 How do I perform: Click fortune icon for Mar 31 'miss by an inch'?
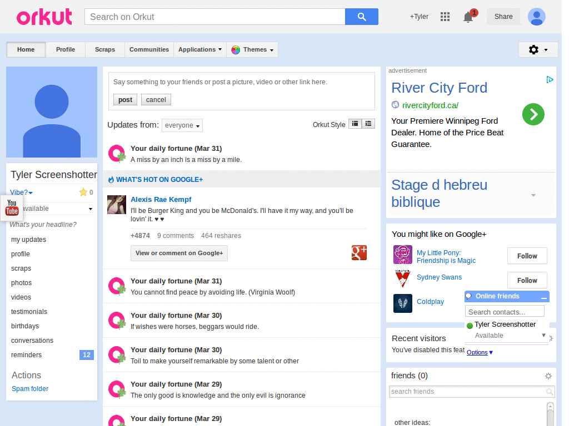(117, 154)
